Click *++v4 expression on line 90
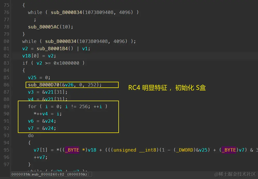This screenshot has width=258, height=179. [41, 114]
